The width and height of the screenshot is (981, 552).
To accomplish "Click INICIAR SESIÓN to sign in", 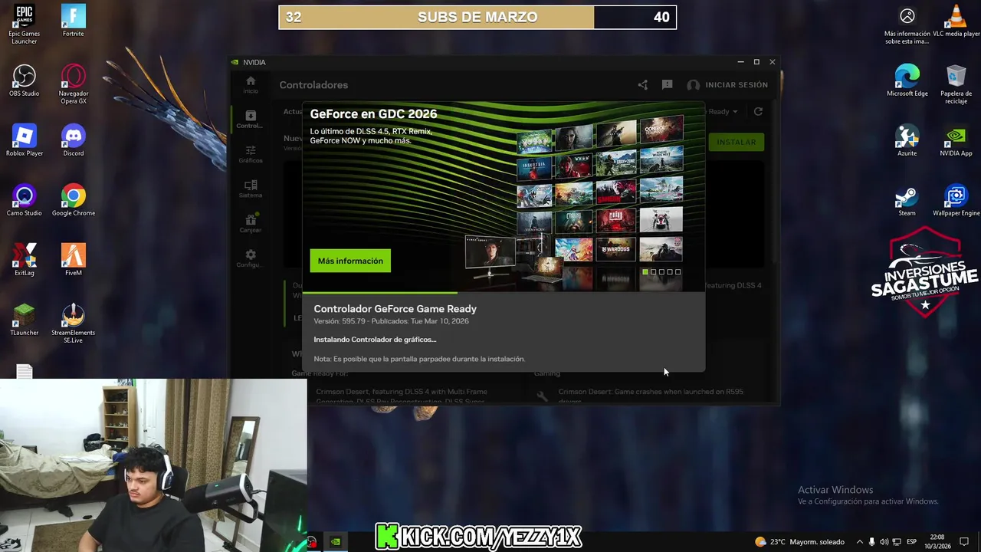I will click(x=727, y=85).
